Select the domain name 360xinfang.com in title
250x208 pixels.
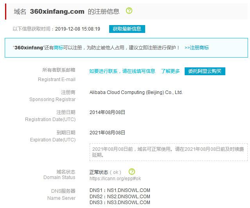pos(57,11)
